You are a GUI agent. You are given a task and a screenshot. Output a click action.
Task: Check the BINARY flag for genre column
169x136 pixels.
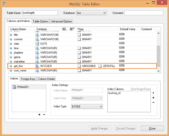pos(79,57)
